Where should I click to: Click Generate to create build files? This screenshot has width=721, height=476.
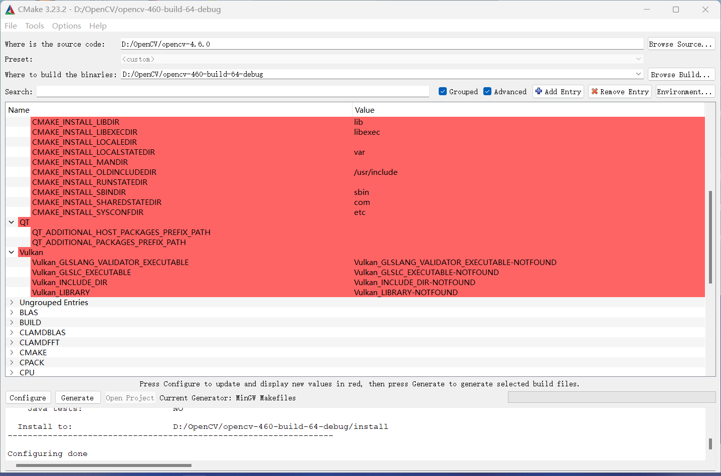coord(78,397)
